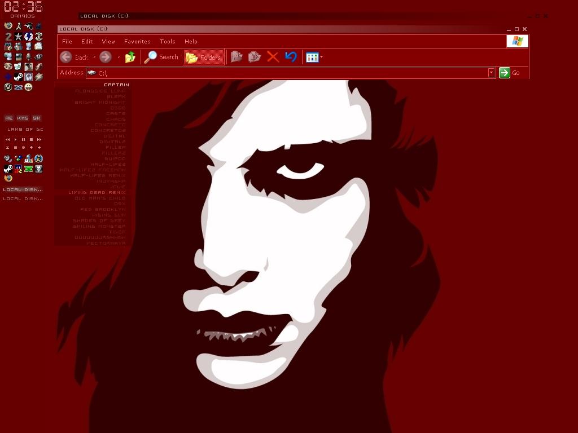Click the red X Delete icon
The height and width of the screenshot is (433, 578).
(x=273, y=57)
